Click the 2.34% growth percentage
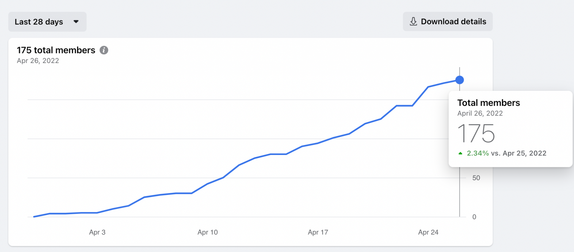The height and width of the screenshot is (252, 574). 478,153
